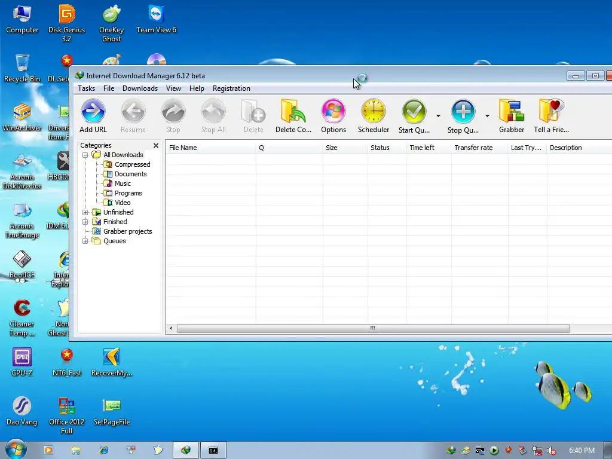
Task: Sort by the Status column header
Action: coord(387,148)
